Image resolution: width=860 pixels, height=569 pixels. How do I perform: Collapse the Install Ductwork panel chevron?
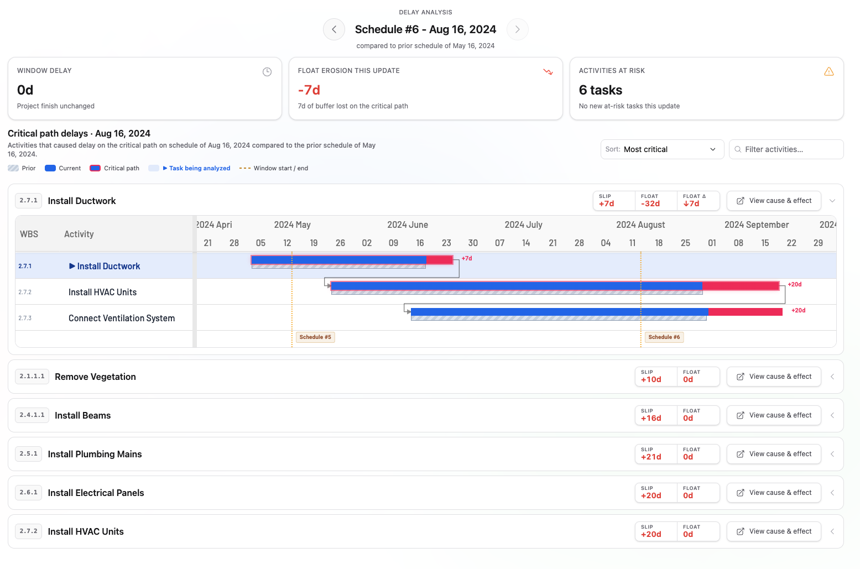[832, 201]
